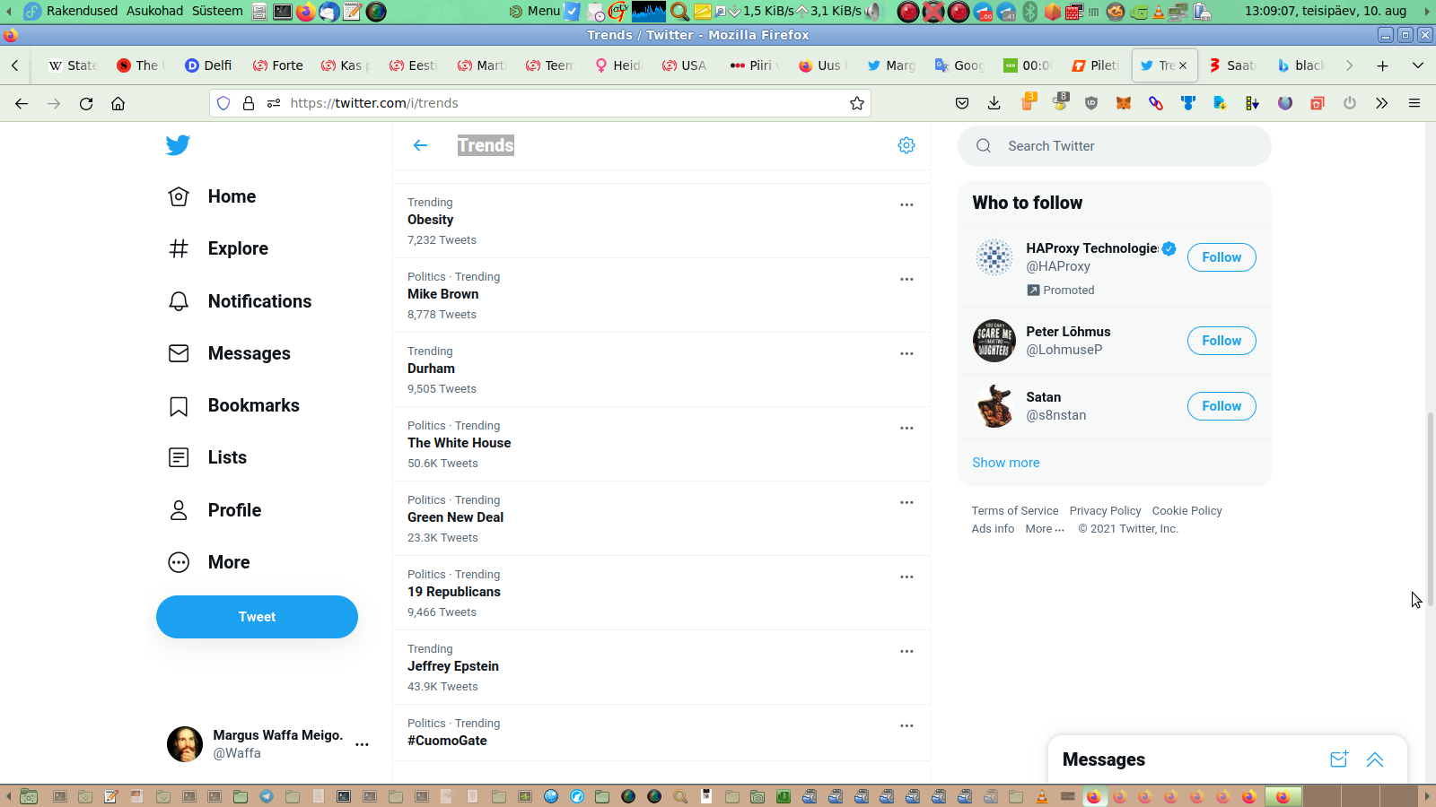
Task: Show more Firefox toolbar tools
Action: coord(1382,103)
